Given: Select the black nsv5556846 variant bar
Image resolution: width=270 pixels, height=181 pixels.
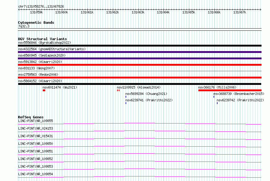Looking at the screenshot, I should tap(140, 46).
